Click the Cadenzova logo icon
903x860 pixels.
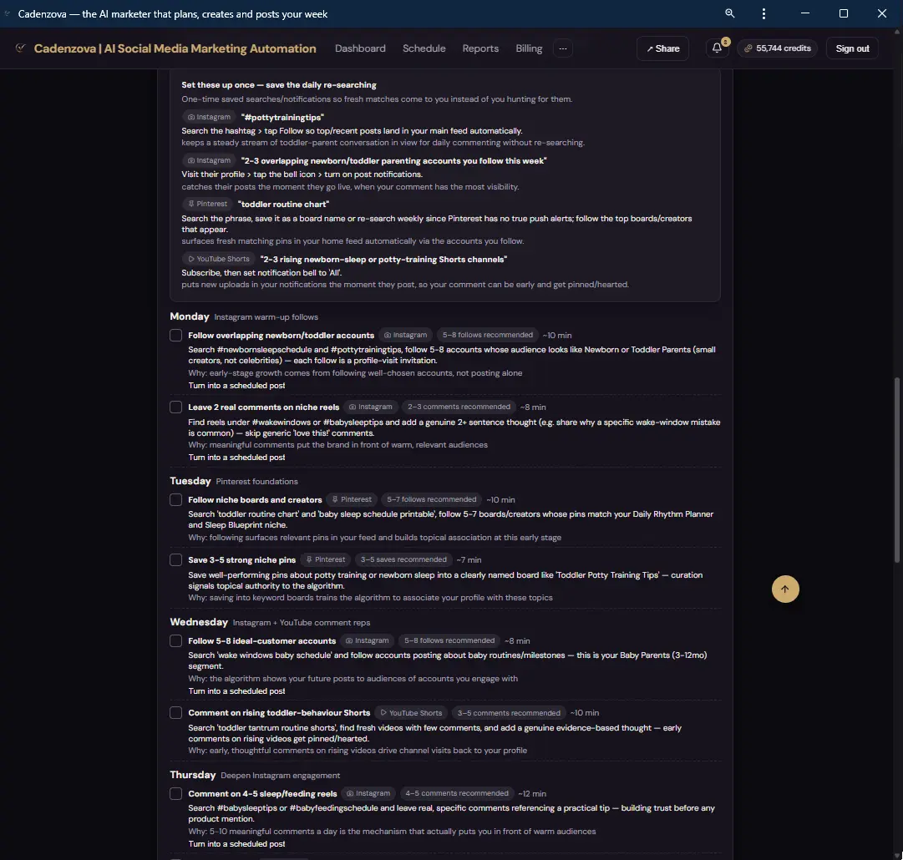point(21,48)
